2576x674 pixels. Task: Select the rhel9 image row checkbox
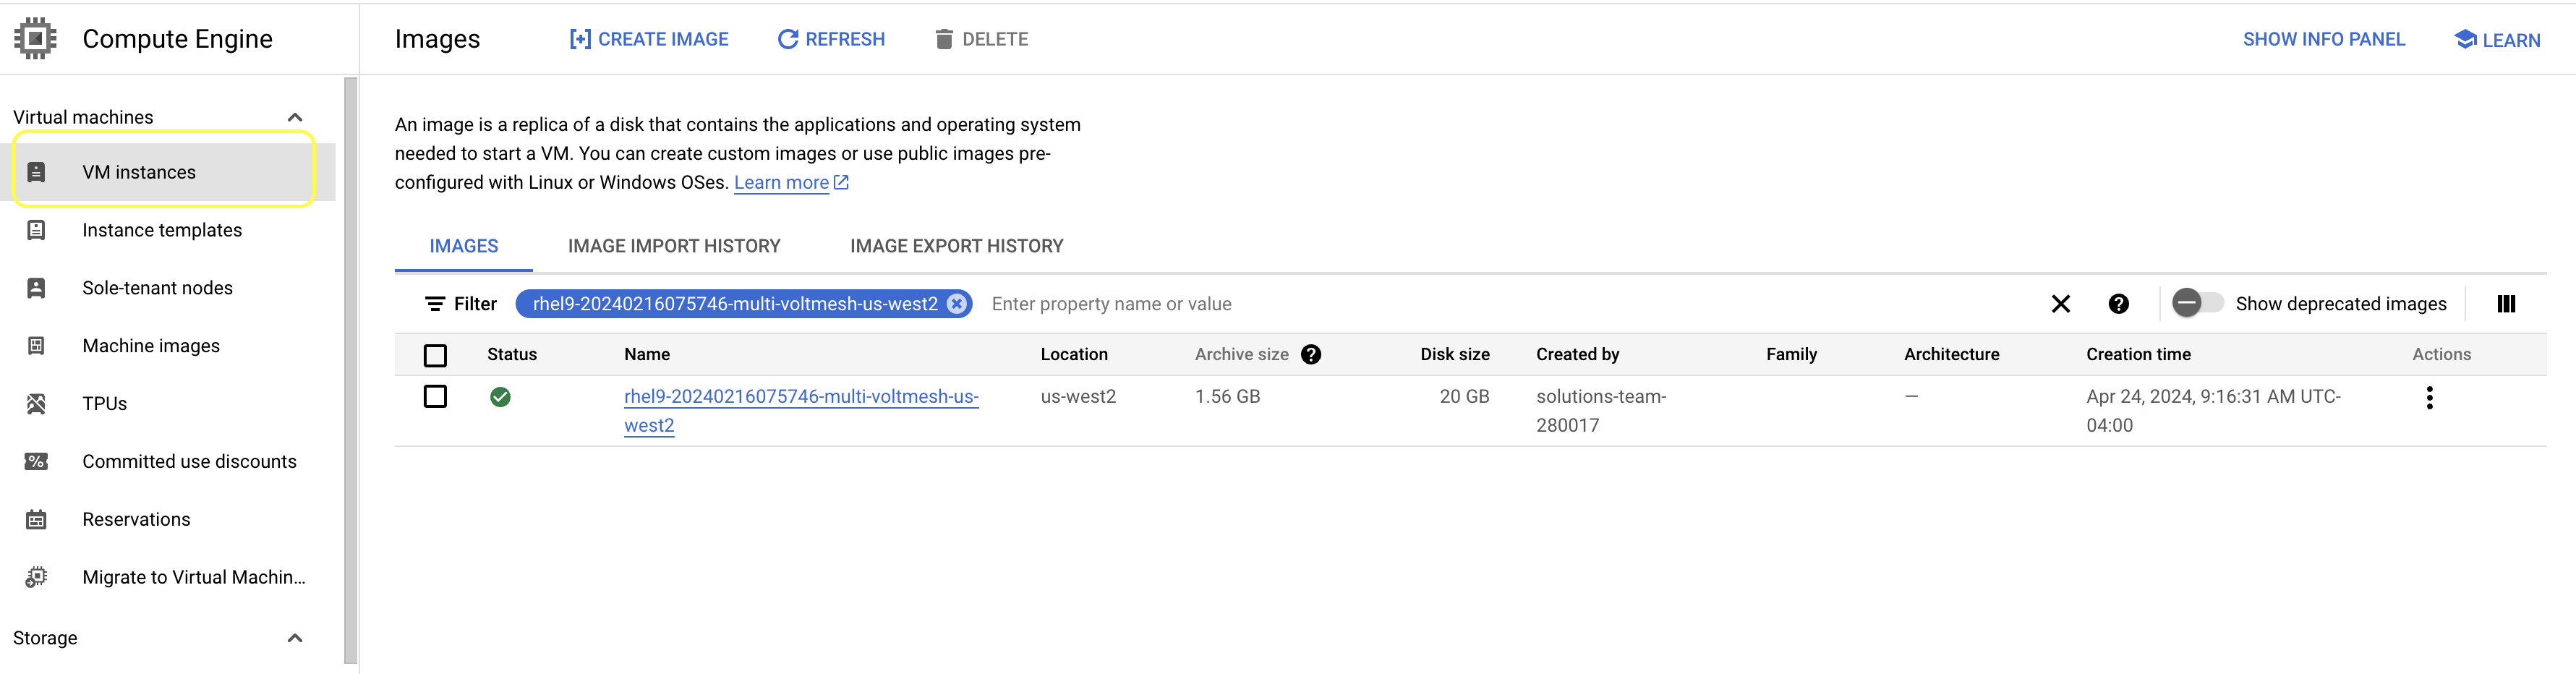435,397
